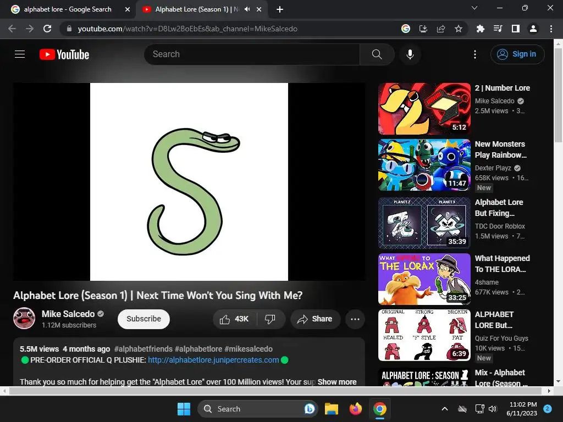The image size is (563, 422).
Task: Toggle the Chrome side panel
Action: [x=515, y=29]
